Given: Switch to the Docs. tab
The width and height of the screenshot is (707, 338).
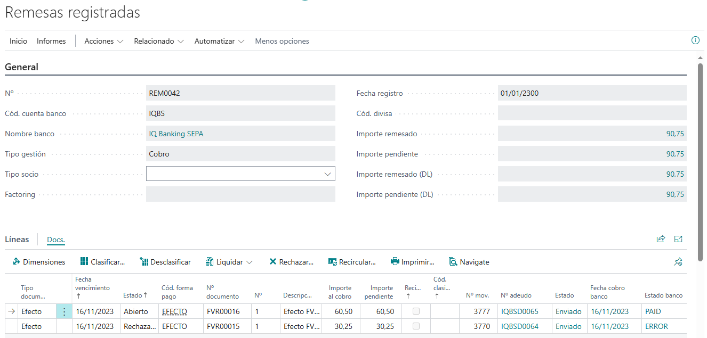Looking at the screenshot, I should [56, 240].
